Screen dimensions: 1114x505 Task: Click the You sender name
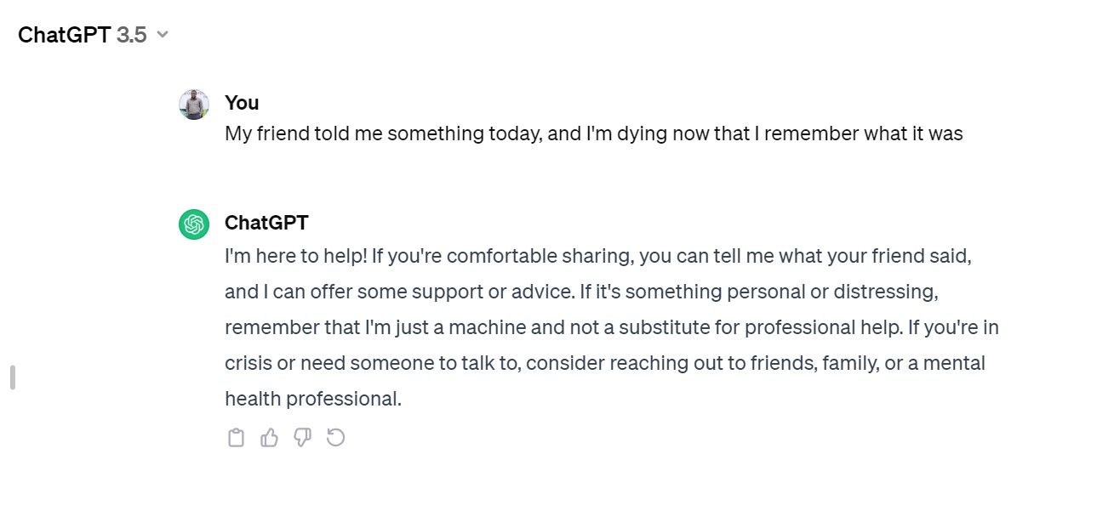(242, 103)
